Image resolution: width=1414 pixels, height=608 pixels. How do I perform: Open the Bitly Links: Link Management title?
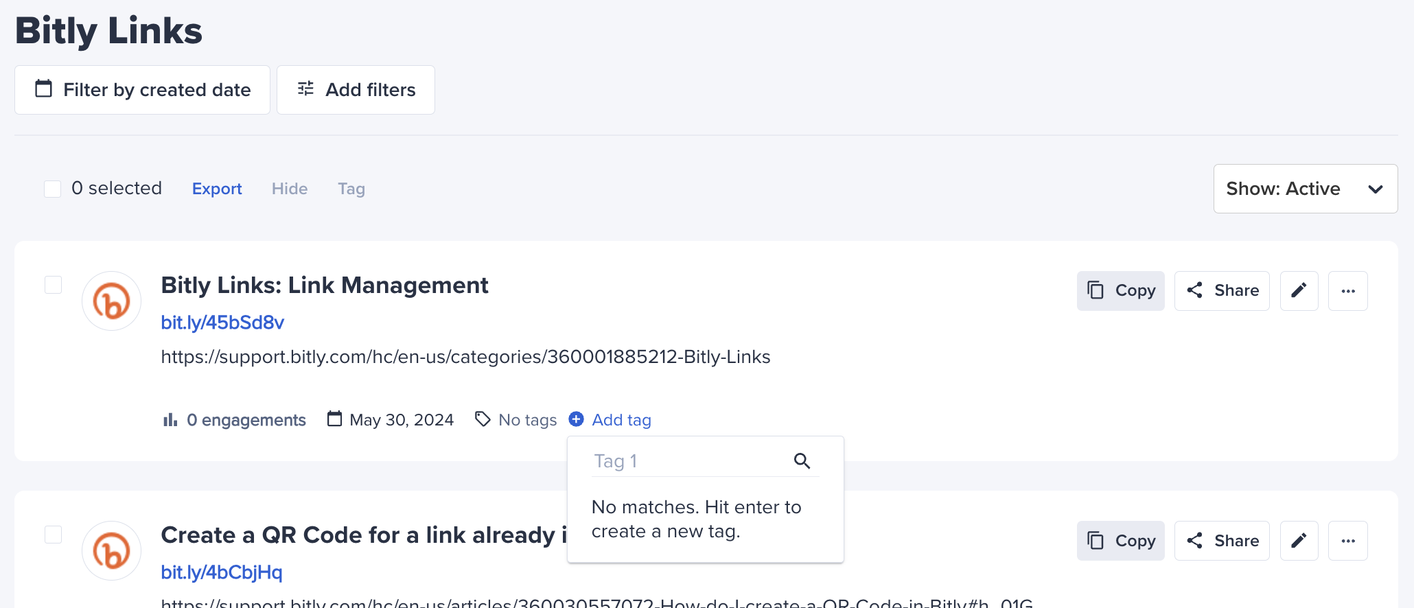point(325,285)
